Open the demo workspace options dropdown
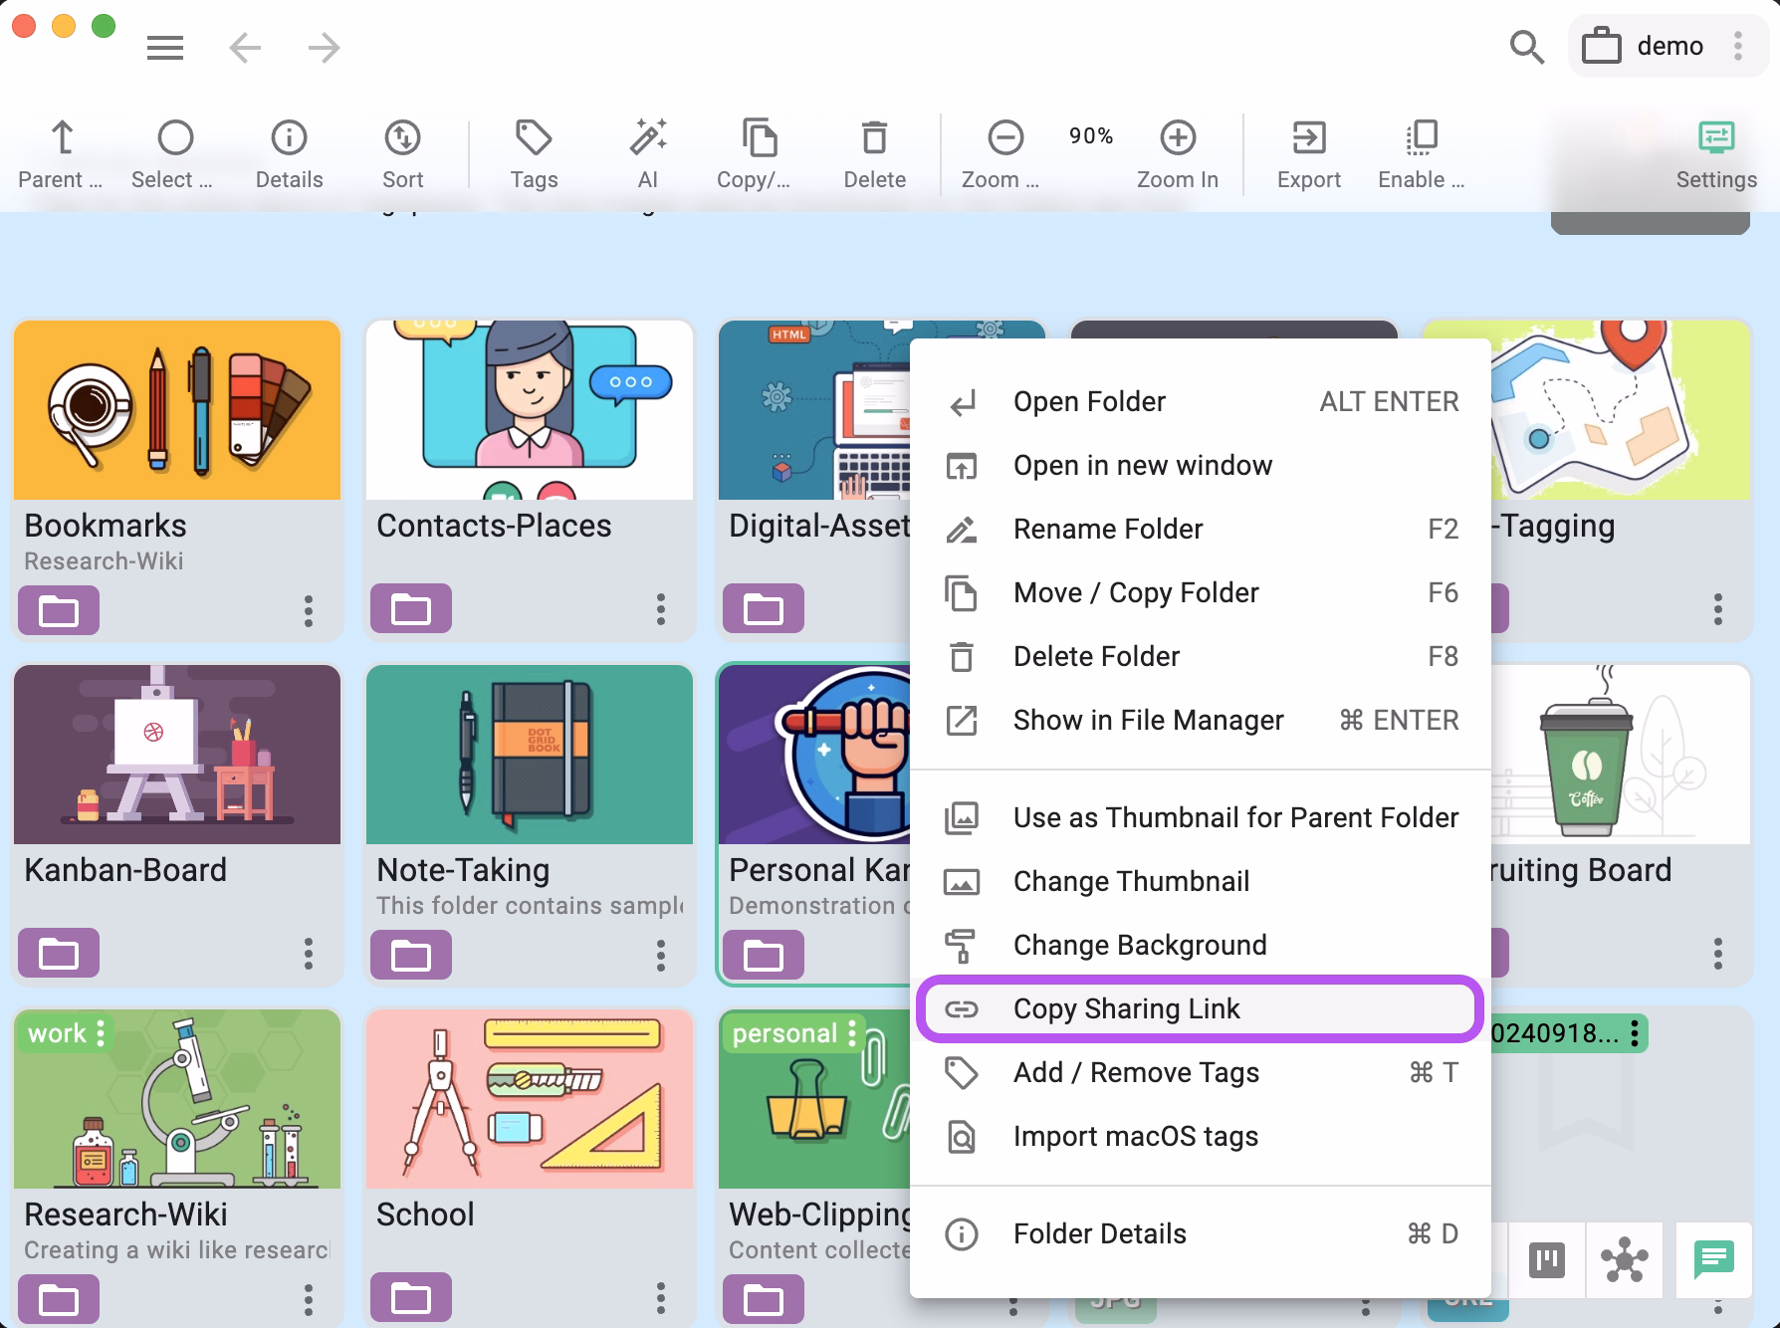The width and height of the screenshot is (1780, 1328). [1737, 46]
